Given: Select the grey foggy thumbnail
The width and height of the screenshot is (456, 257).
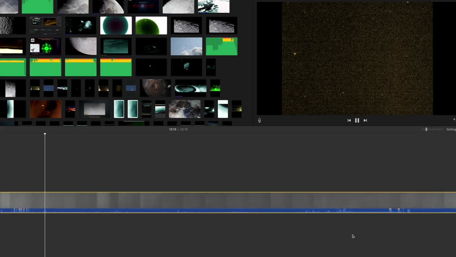Looking at the screenshot, I should coord(94,109).
